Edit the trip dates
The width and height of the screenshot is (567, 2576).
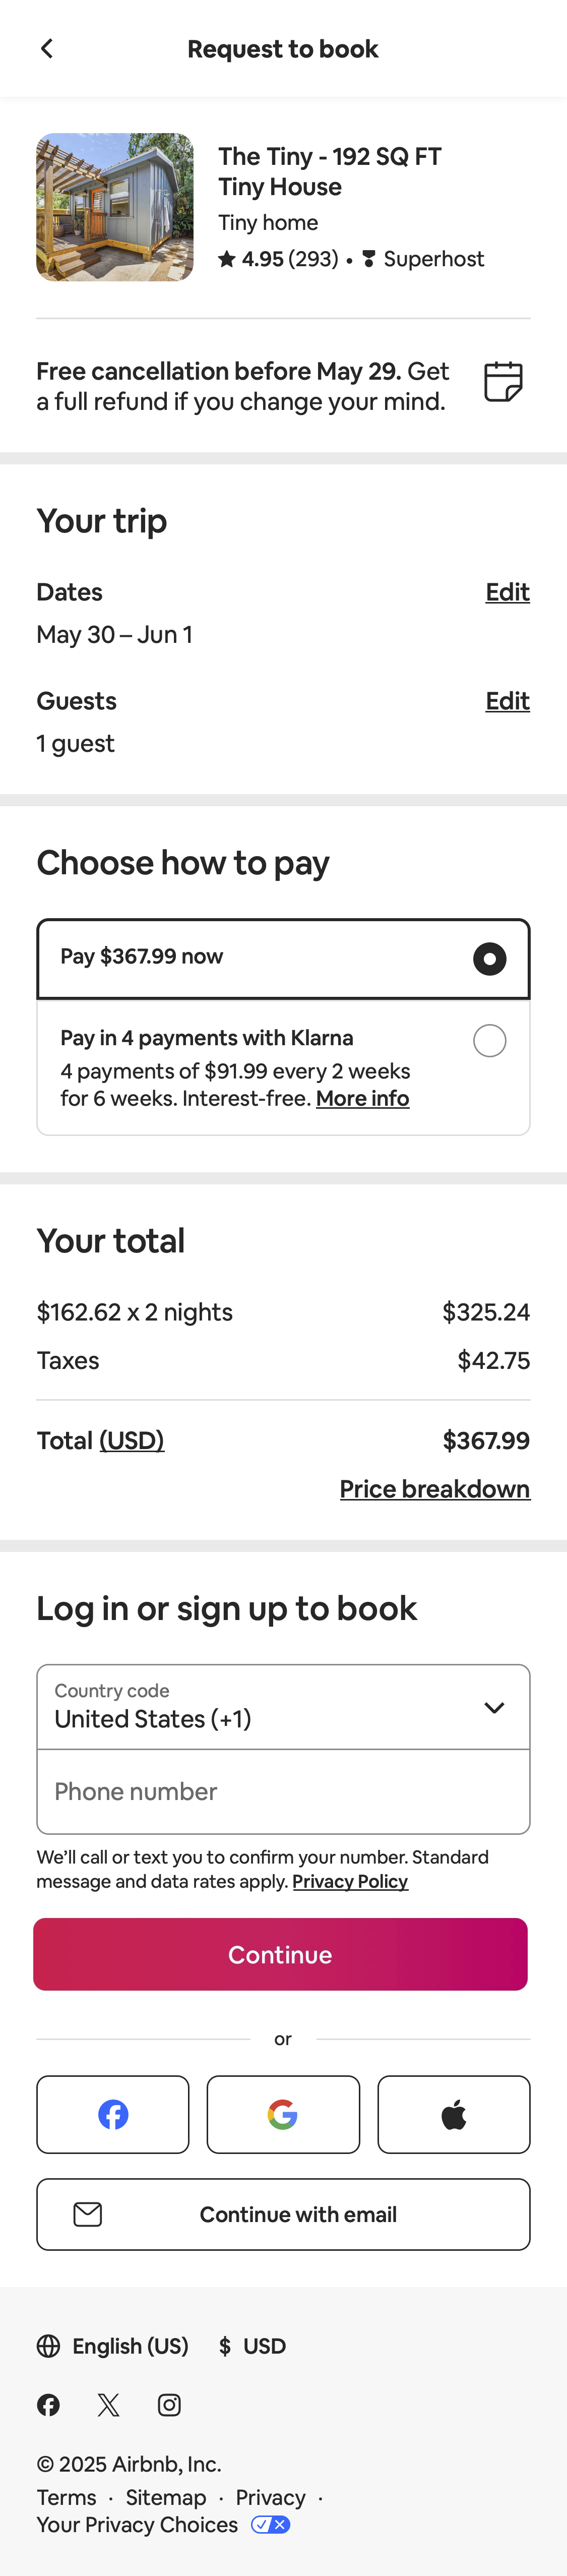coord(507,592)
